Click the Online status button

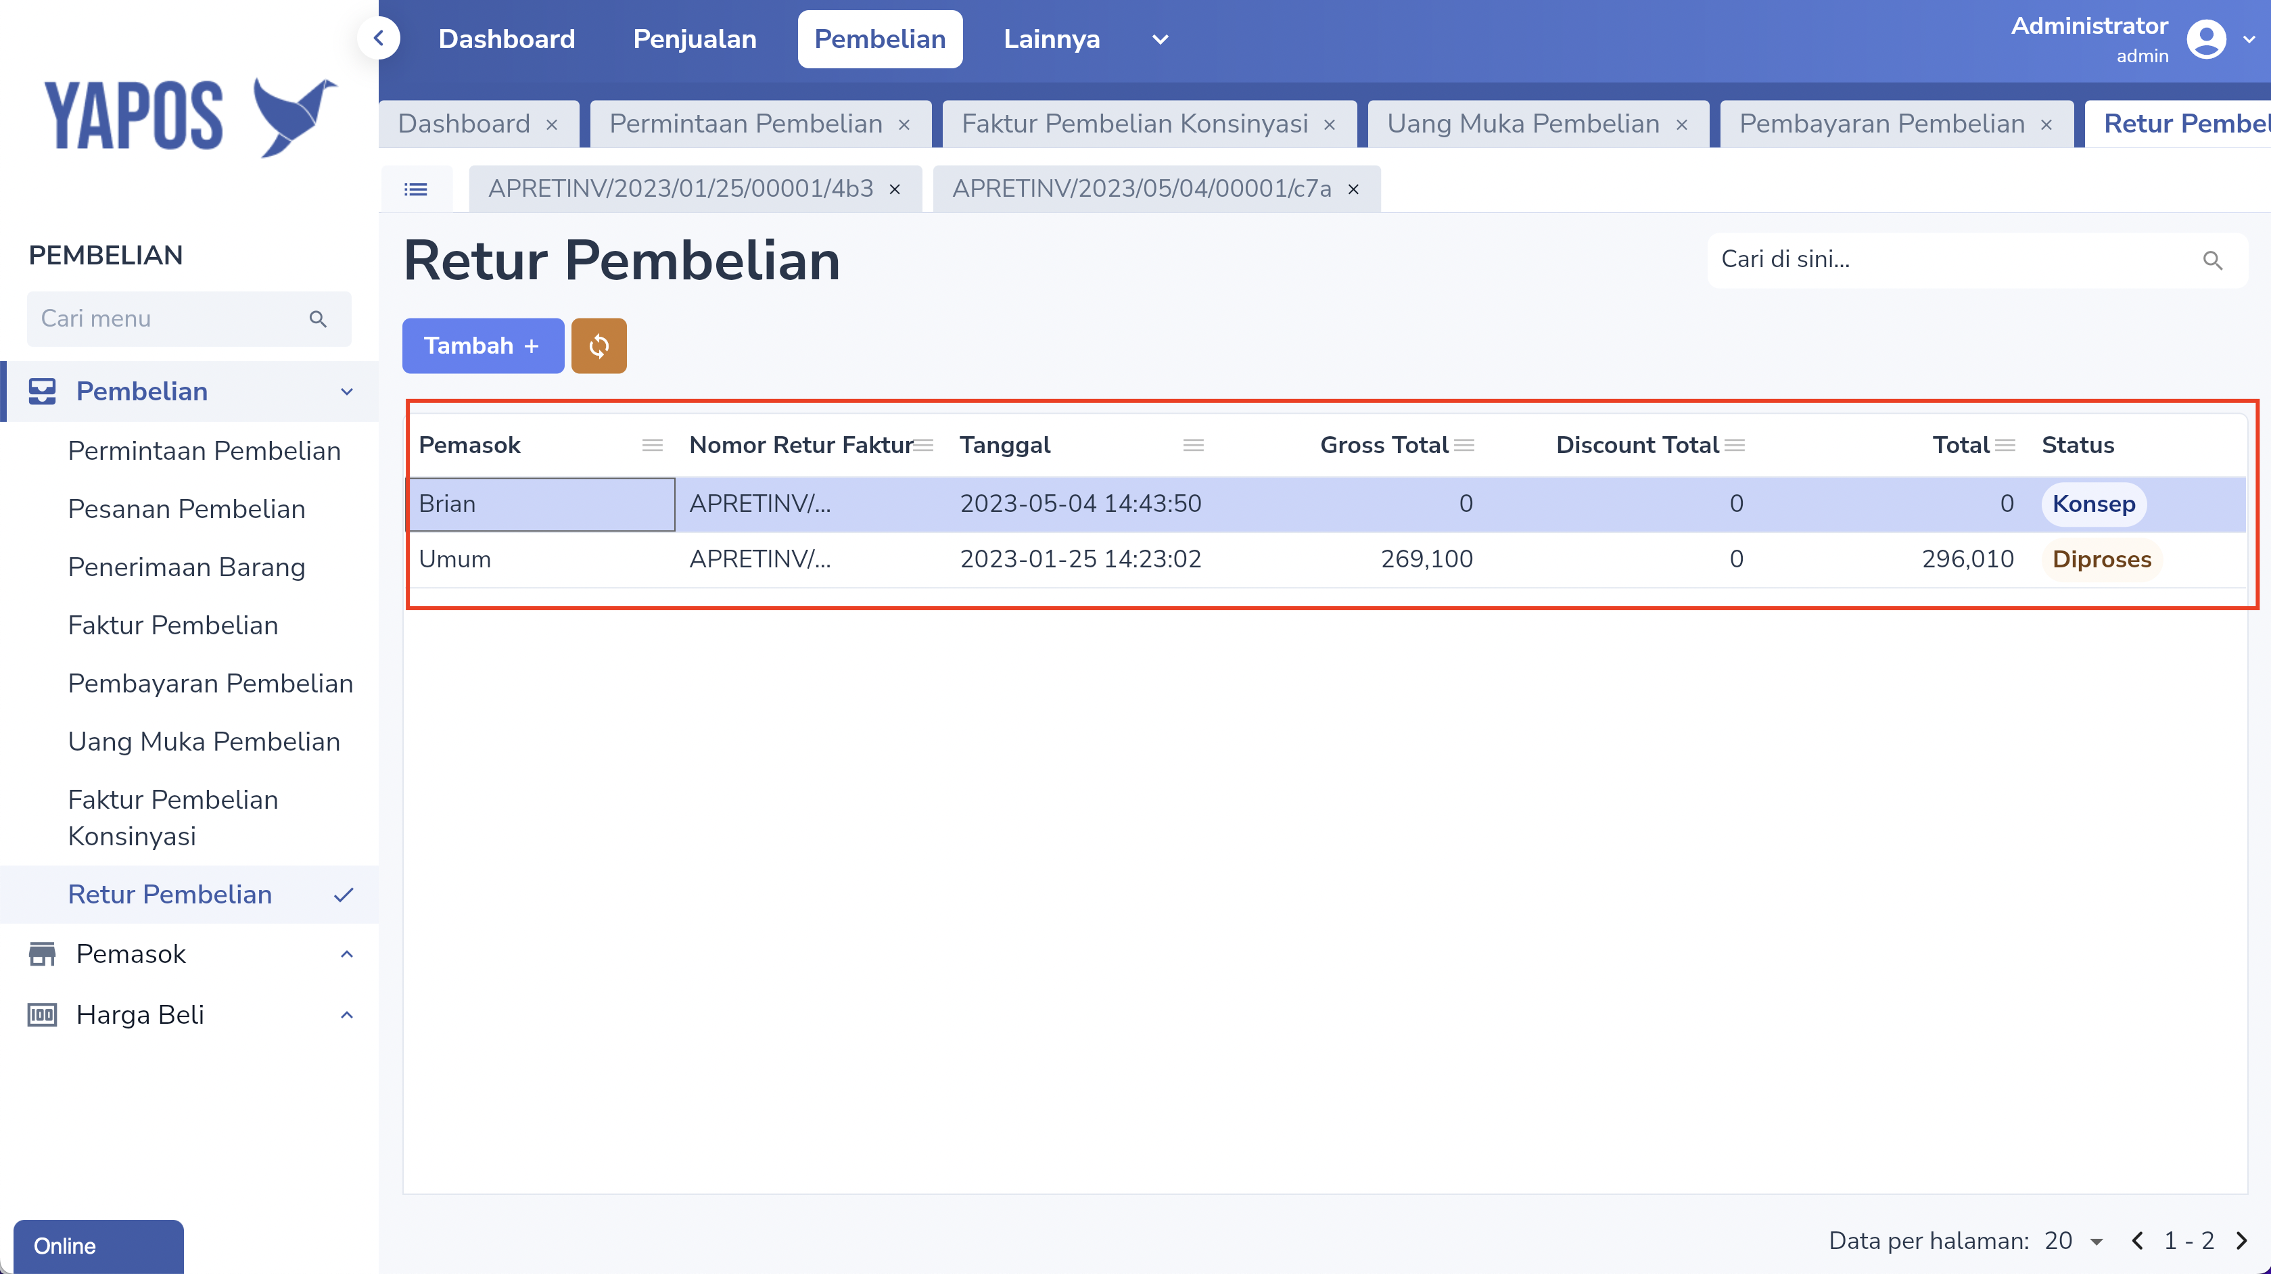(x=99, y=1247)
